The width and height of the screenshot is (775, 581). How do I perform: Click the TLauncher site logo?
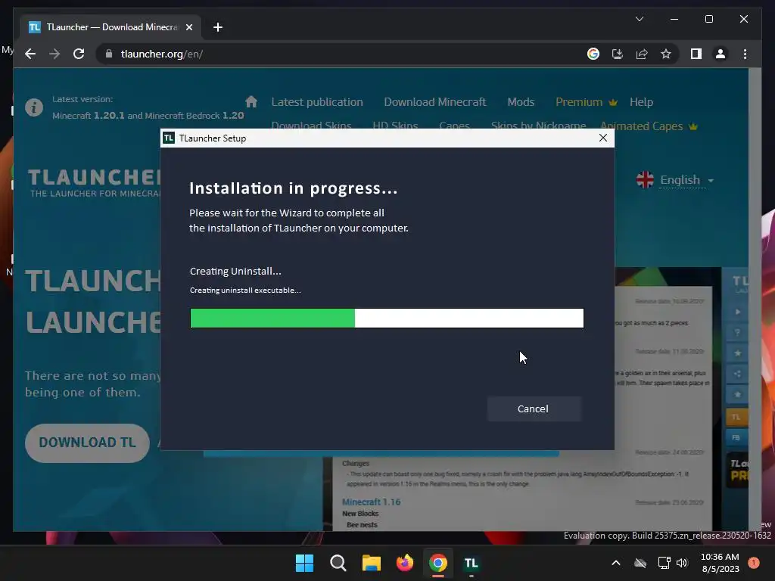pos(94,182)
